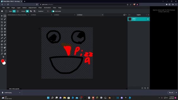
Task: Open the SmileTut.png downloaded file
Action: coord(8,92)
